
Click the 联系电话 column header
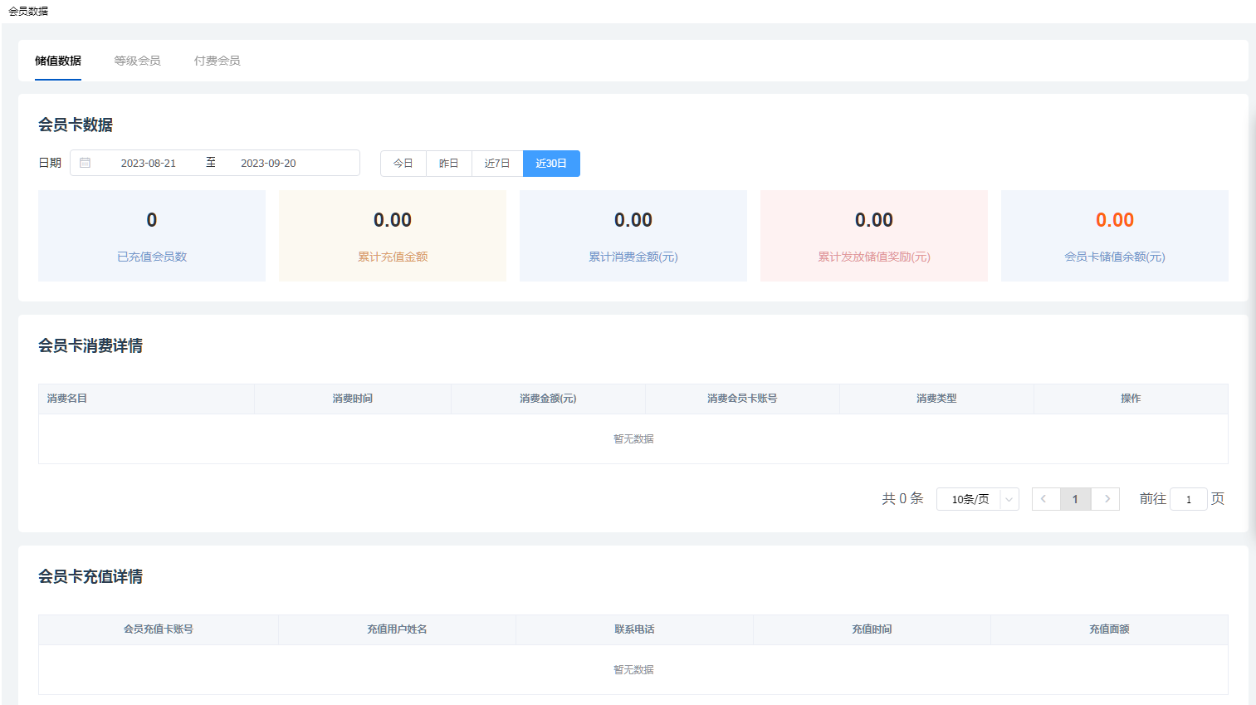coord(634,629)
